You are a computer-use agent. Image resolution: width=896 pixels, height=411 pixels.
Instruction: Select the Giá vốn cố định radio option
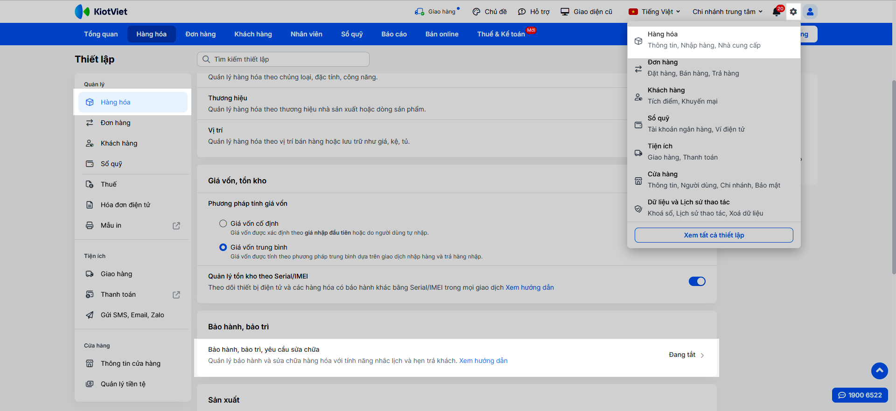pyautogui.click(x=223, y=223)
